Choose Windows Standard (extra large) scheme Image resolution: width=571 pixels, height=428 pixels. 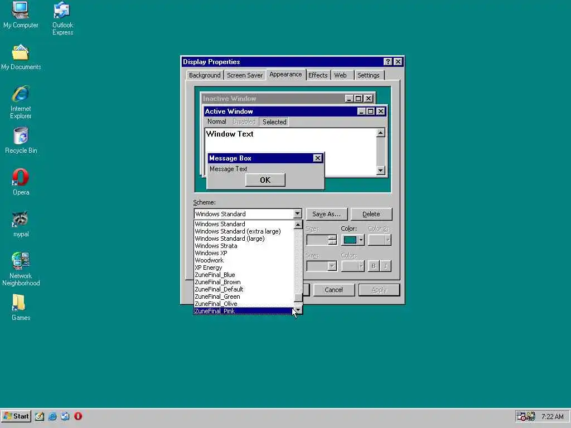coord(244,231)
